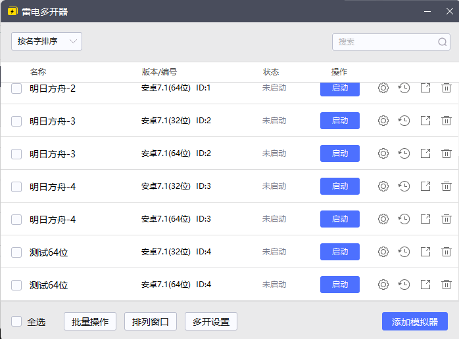This screenshot has height=339, width=459.
Task: Open the 按名字排序 sort dropdown
Action: click(46, 41)
